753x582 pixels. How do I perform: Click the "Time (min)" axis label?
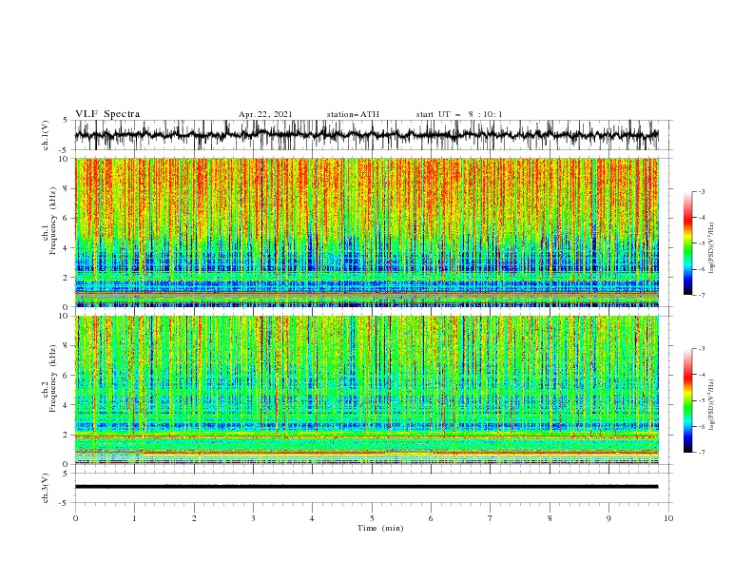pyautogui.click(x=380, y=528)
